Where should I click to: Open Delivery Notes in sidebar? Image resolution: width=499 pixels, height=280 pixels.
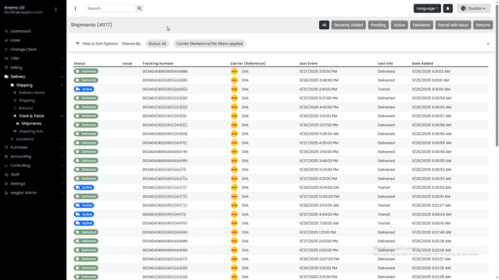point(31,93)
